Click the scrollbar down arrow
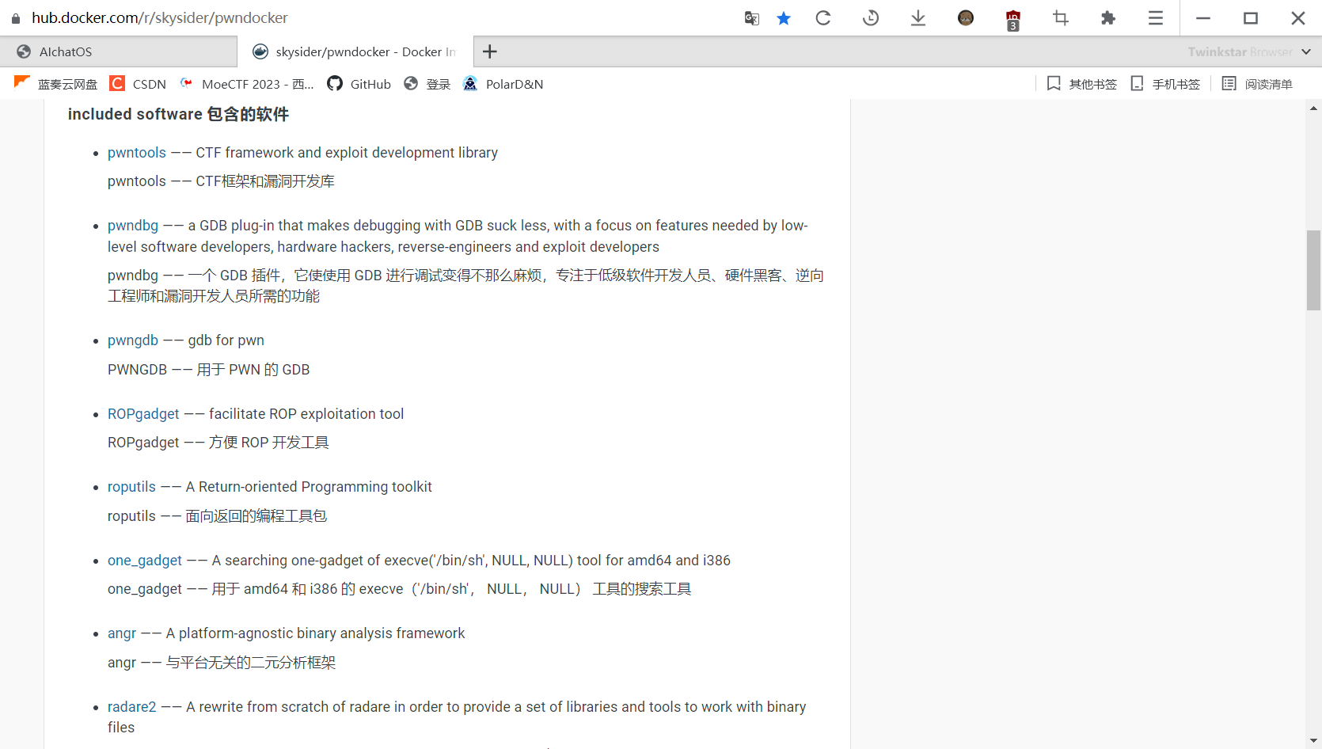Image resolution: width=1322 pixels, height=749 pixels. tap(1313, 741)
